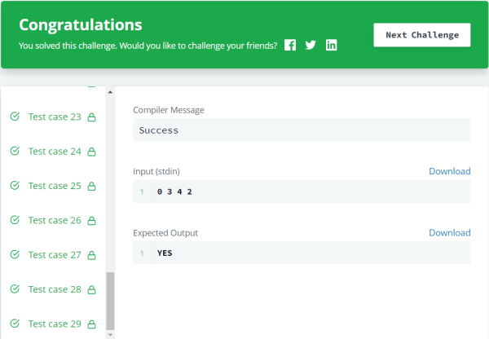Click the 'Input (stdin)' label

point(156,171)
